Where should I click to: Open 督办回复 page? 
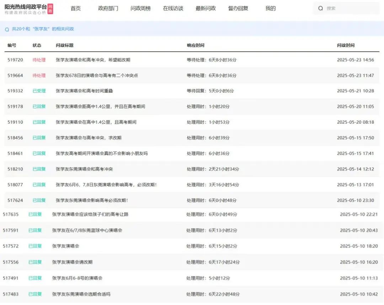(238, 8)
